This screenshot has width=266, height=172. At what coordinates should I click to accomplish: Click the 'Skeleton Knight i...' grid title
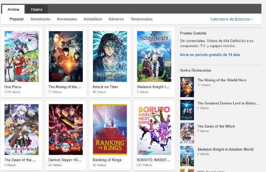[x=153, y=87]
